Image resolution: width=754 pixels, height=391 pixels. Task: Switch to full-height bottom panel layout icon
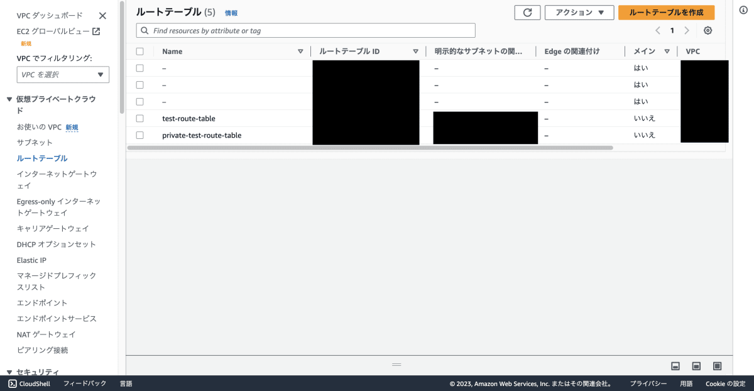(717, 366)
